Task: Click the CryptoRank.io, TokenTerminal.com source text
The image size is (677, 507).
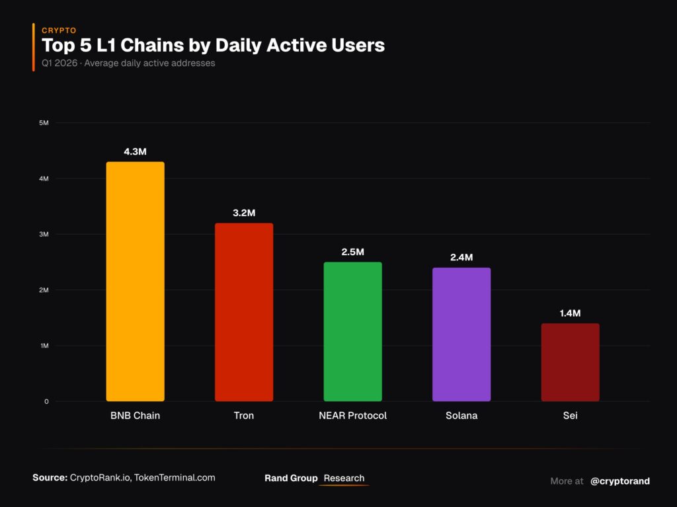Action: coord(143,478)
